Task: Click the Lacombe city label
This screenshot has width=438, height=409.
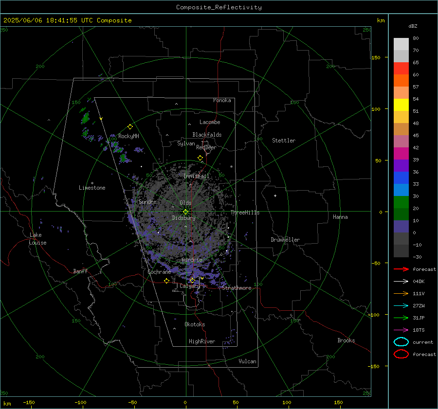Action: point(210,122)
